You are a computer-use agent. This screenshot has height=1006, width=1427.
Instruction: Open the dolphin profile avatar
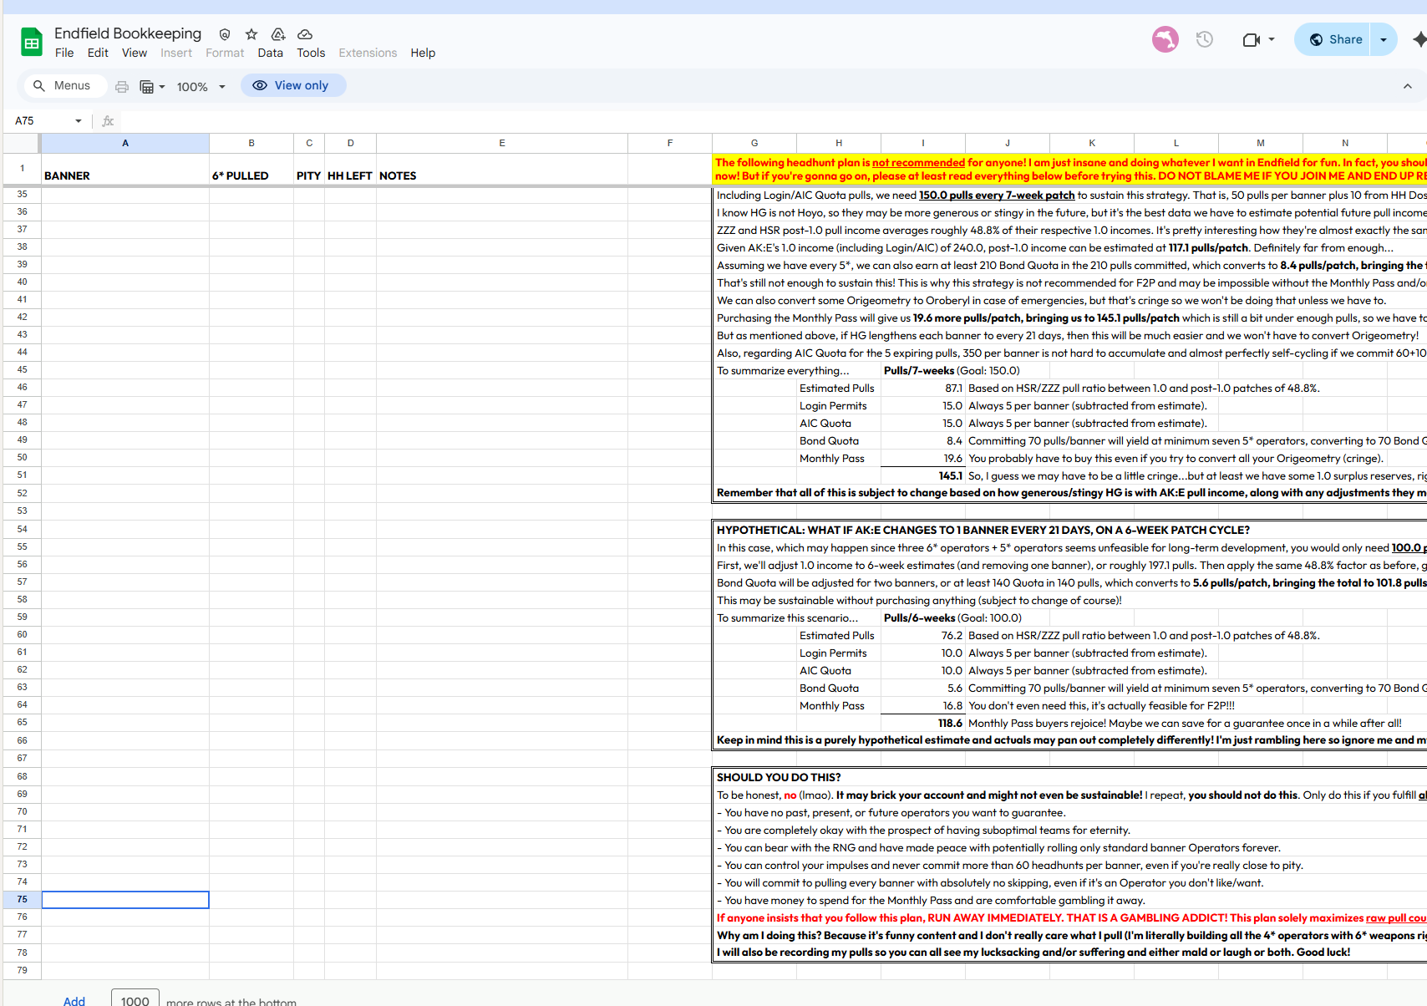click(1165, 38)
